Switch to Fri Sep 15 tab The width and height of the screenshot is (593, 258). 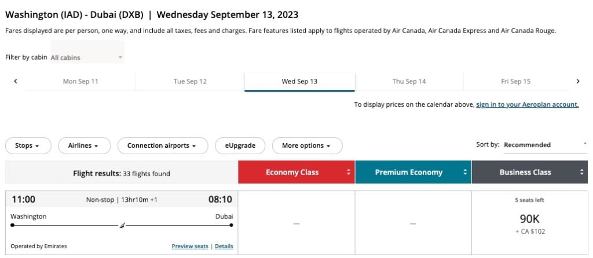click(x=516, y=81)
